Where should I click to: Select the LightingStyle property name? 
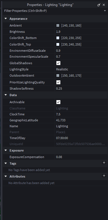pyautogui.click(x=19, y=69)
